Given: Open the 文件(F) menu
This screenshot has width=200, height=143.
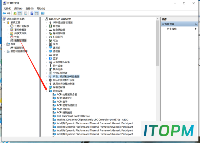Looking at the screenshot, I should (x=7, y=8).
